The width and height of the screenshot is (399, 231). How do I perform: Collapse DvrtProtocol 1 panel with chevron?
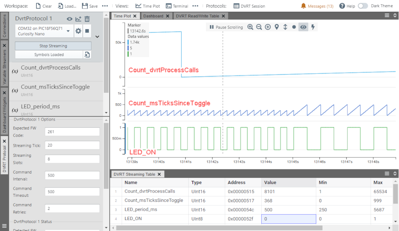click(98, 37)
